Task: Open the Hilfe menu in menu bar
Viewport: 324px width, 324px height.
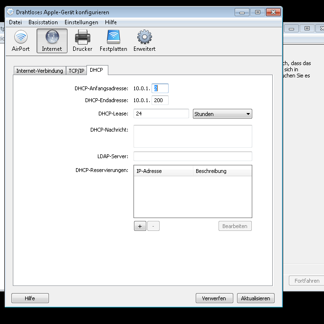Action: coord(111,22)
